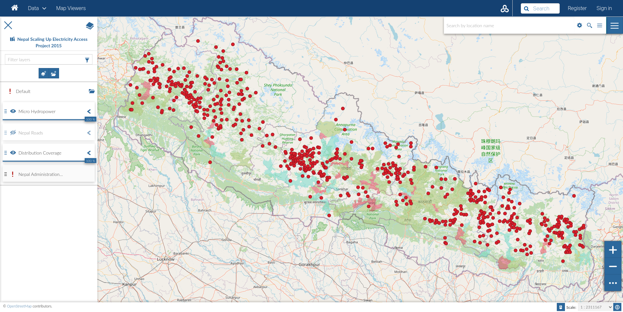Open the Data menu

37,8
